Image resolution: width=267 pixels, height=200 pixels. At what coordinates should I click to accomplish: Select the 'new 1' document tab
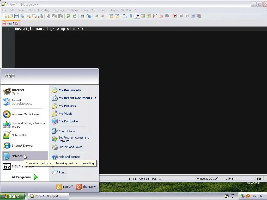coord(10,23)
